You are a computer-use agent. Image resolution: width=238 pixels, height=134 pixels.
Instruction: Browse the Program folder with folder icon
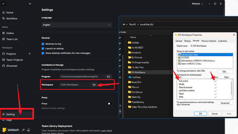pyautogui.click(x=109, y=77)
